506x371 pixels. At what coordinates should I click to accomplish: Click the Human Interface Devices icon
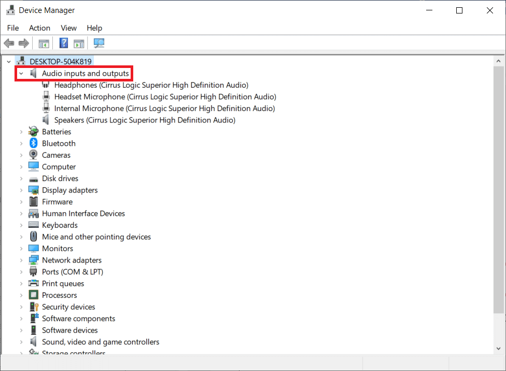coord(33,213)
